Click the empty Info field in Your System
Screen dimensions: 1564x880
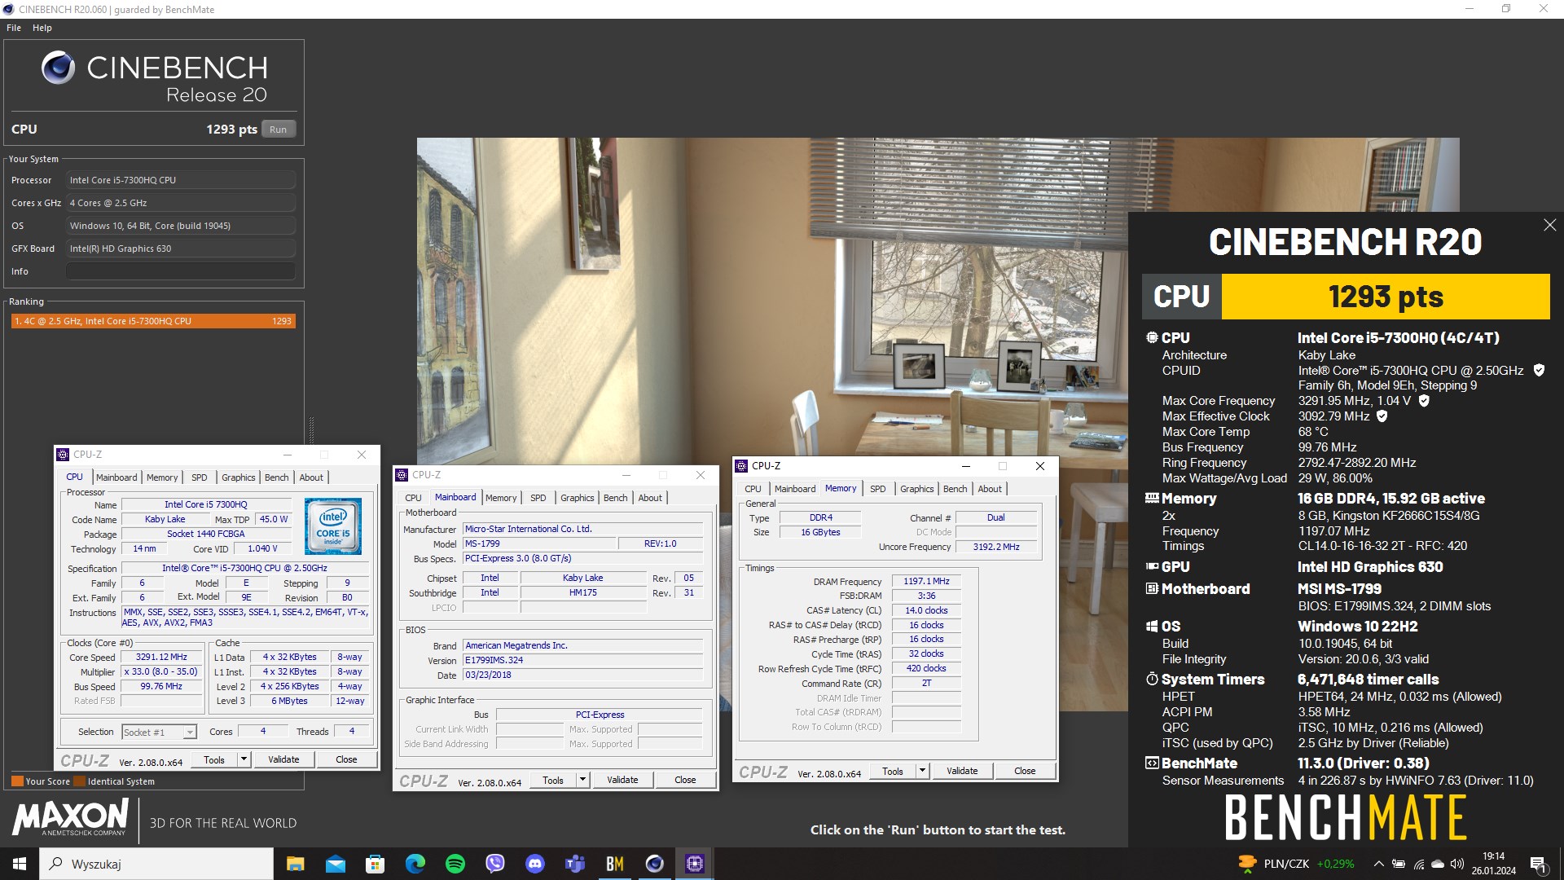pyautogui.click(x=181, y=271)
